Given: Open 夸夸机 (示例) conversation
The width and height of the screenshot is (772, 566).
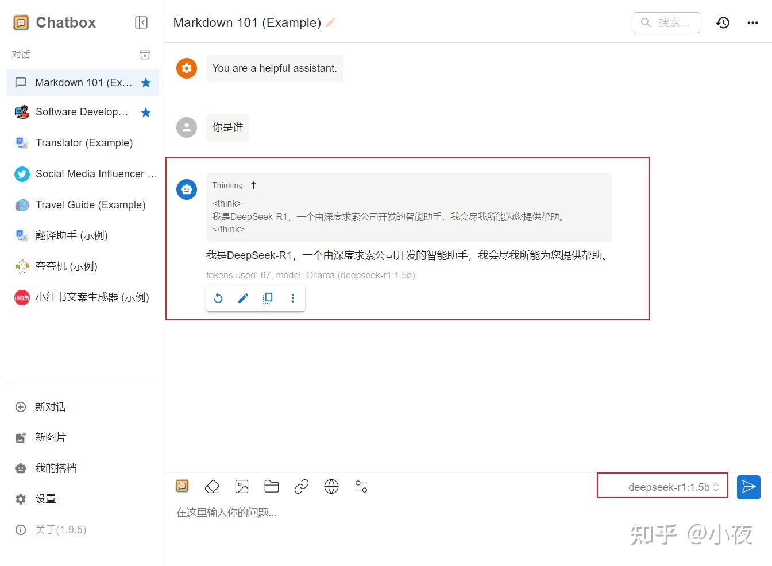Looking at the screenshot, I should (83, 266).
